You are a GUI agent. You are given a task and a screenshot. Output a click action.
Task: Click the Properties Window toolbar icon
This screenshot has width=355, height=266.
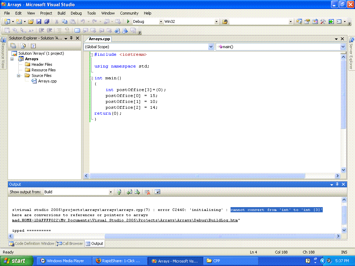coord(307,21)
